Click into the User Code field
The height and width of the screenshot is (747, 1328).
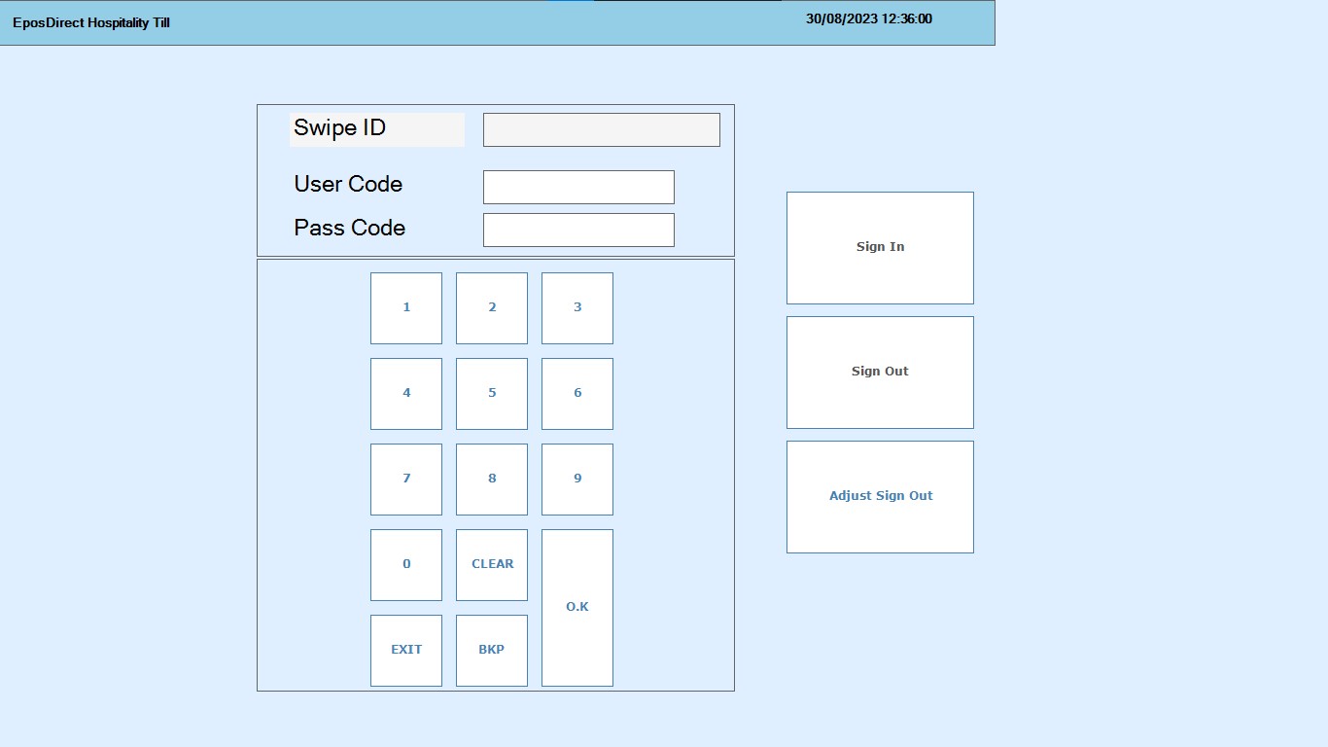tap(577, 187)
